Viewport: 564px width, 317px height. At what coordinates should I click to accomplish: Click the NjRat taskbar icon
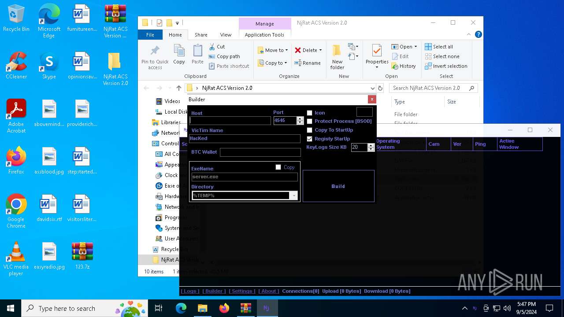click(x=267, y=308)
